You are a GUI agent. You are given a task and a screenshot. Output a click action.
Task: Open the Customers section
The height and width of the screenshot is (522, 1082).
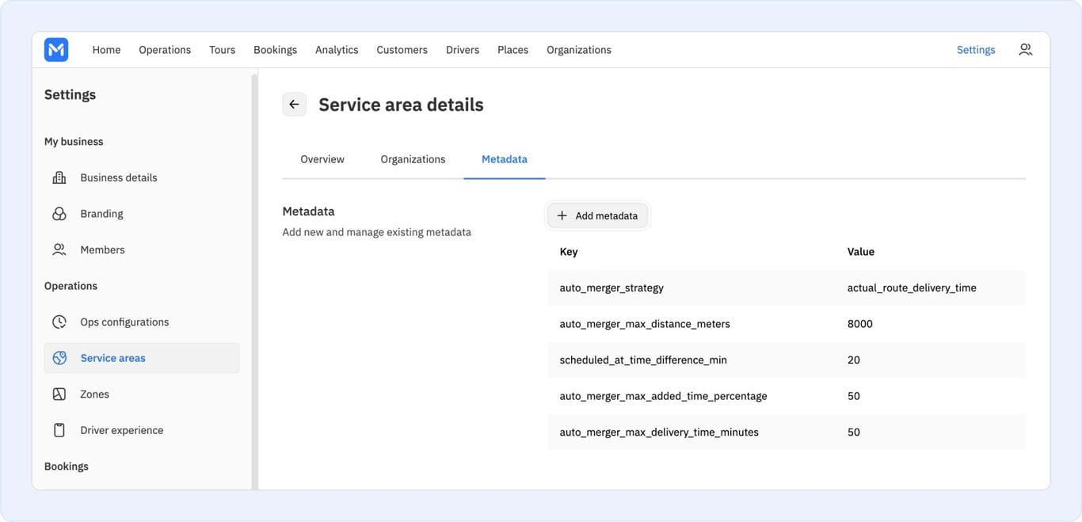402,50
